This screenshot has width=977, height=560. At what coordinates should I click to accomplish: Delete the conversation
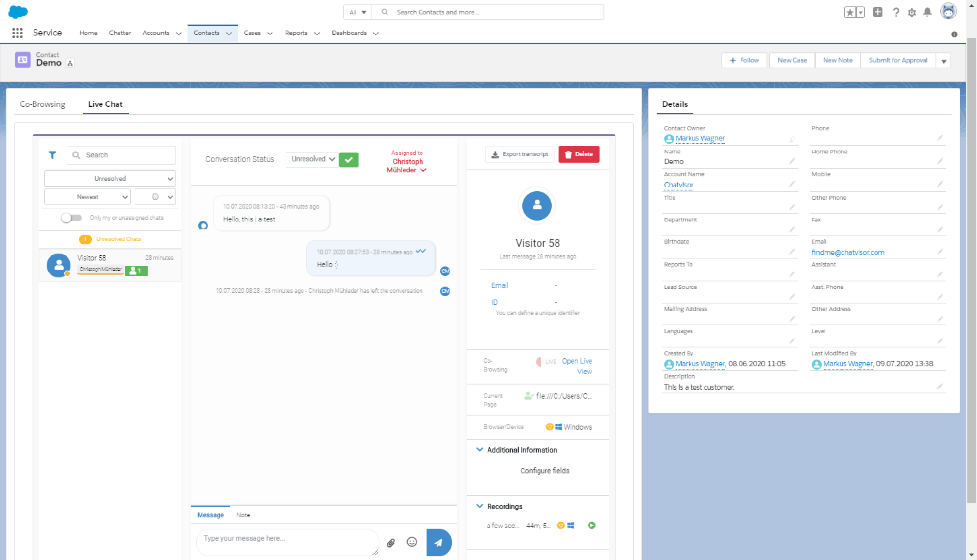coord(579,154)
